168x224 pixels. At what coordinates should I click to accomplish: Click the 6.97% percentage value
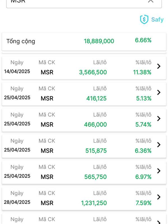(143, 177)
